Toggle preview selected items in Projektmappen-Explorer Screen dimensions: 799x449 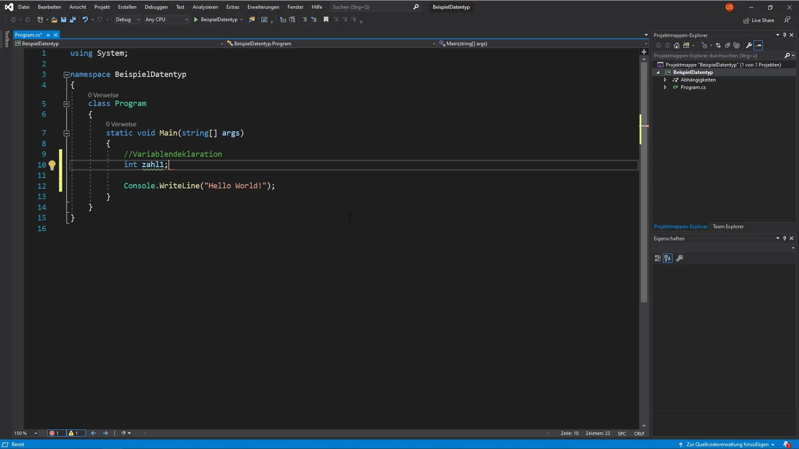pos(758,45)
